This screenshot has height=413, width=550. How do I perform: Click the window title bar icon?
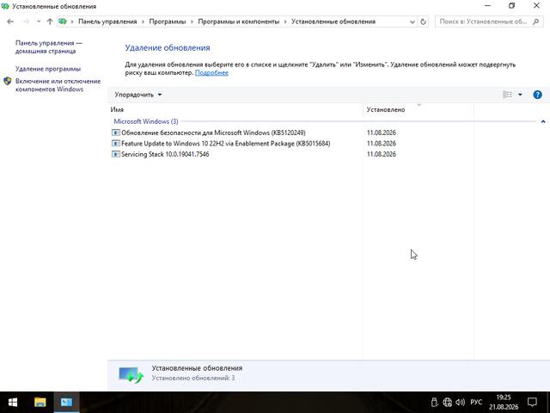pyautogui.click(x=5, y=6)
